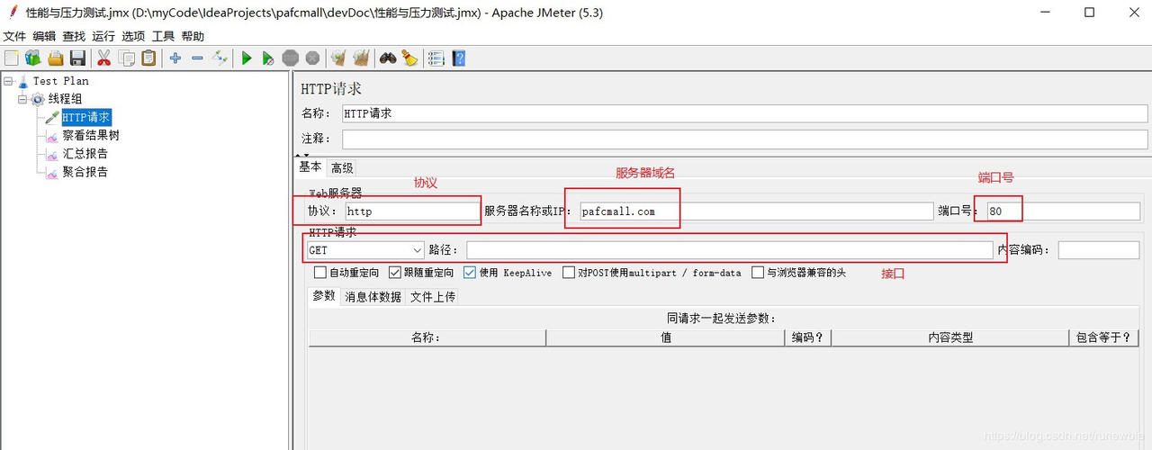
Task: Enable 自动重定向 checkbox
Action: coord(319,273)
